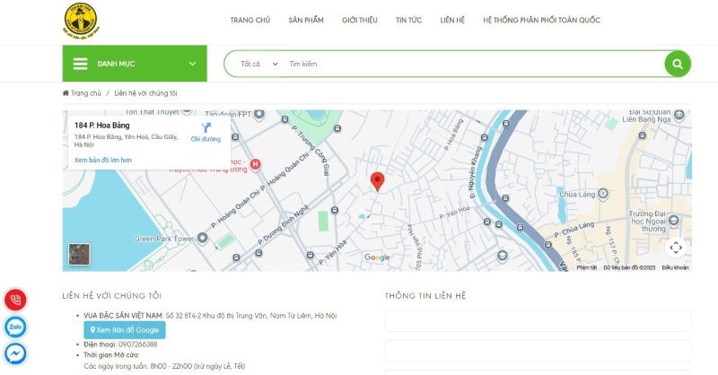Go to the SẢN PHẨM menu
Image resolution: width=718 pixels, height=375 pixels.
point(306,20)
